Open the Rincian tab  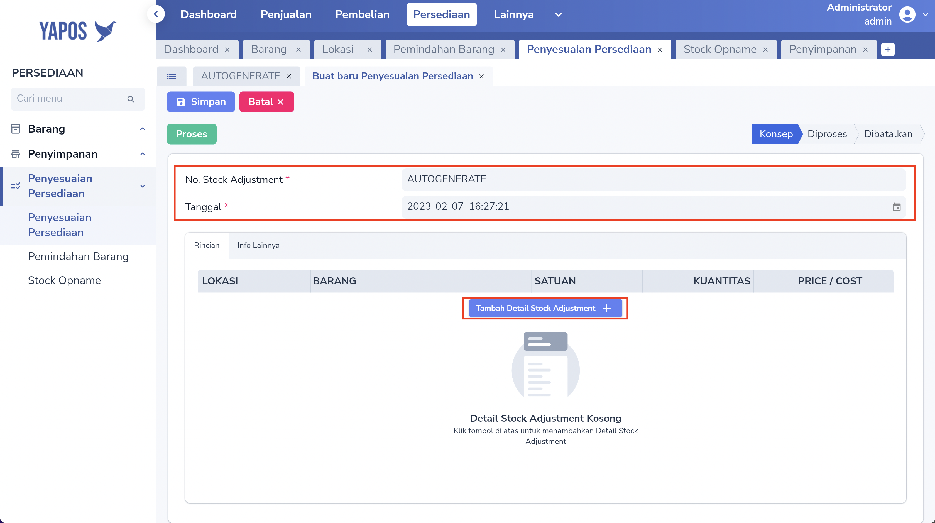[207, 245]
